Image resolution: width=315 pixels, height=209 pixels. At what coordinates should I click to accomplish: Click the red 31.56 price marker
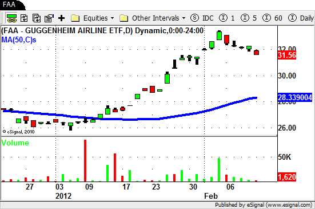[x=287, y=55]
